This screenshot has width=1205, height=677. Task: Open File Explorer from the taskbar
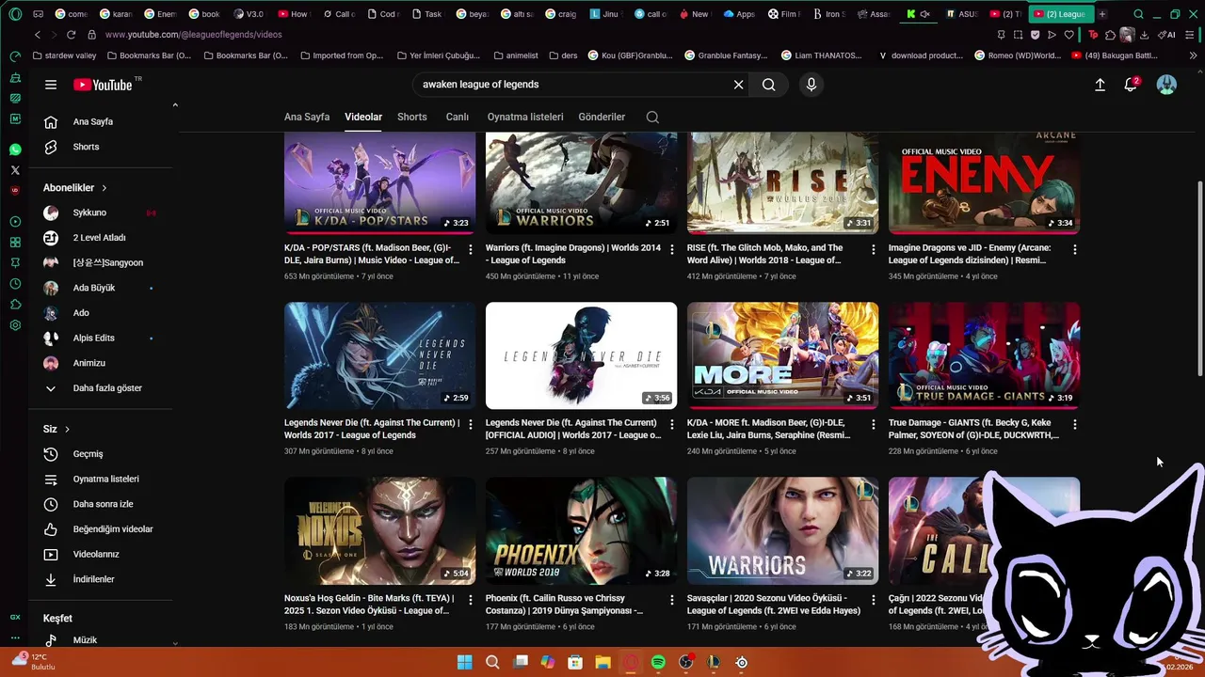(x=602, y=663)
